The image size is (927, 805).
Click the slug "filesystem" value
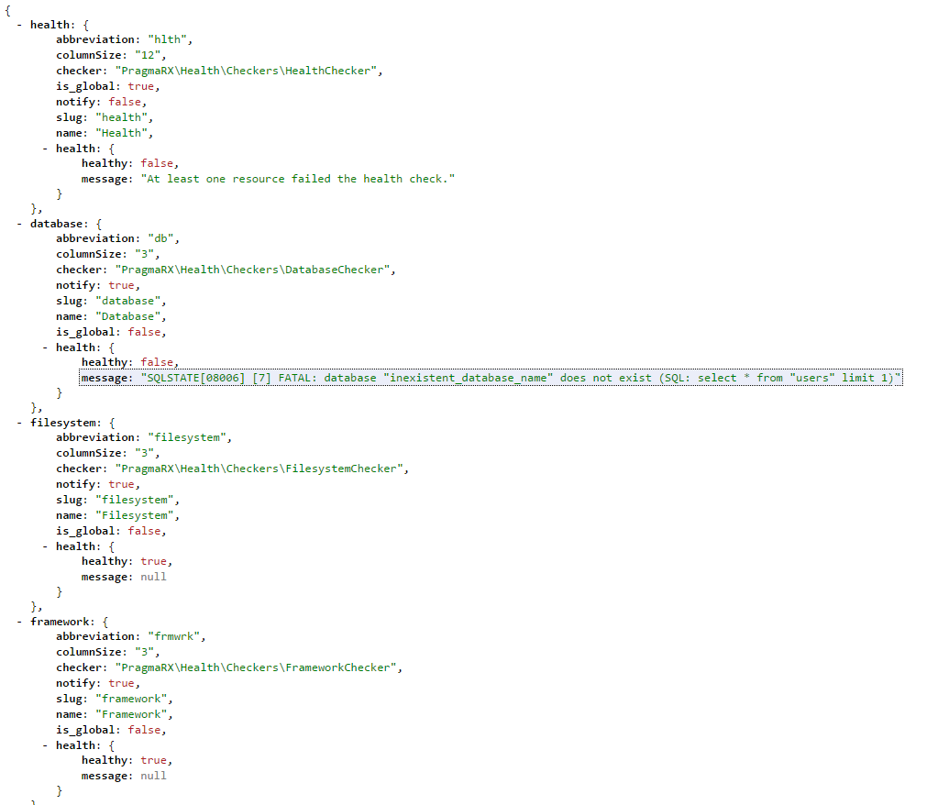point(134,500)
